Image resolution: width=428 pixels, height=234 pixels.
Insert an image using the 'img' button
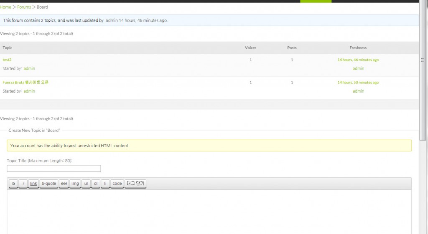pyautogui.click(x=75, y=184)
